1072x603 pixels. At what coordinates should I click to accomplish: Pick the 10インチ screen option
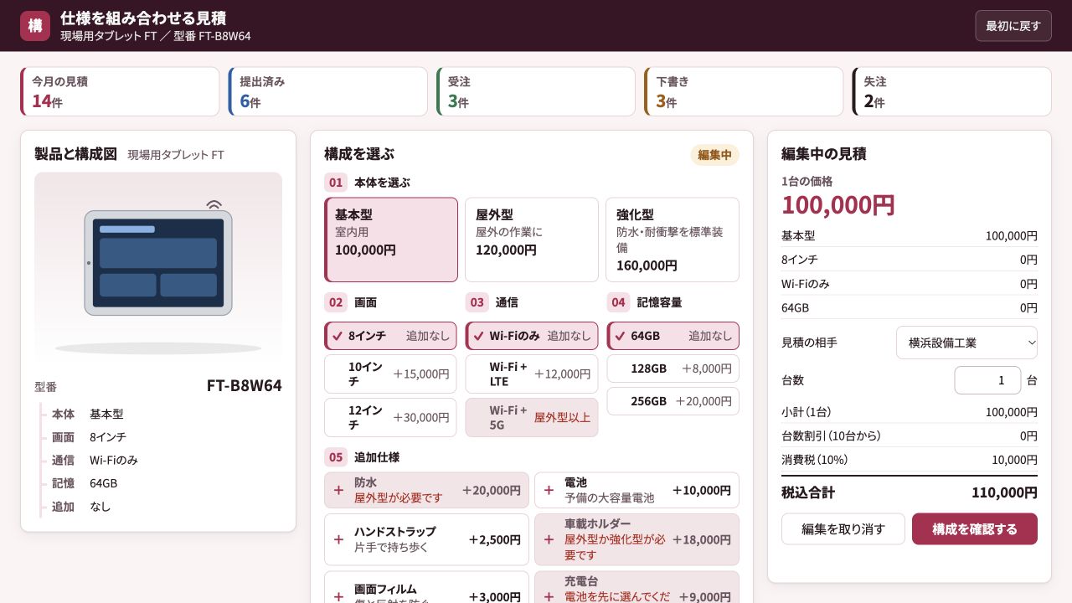coord(390,374)
